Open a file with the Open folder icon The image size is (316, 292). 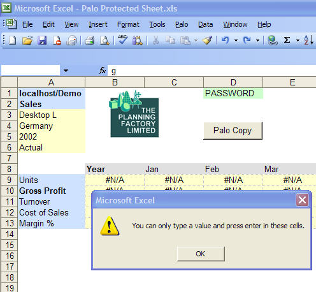click(x=27, y=40)
